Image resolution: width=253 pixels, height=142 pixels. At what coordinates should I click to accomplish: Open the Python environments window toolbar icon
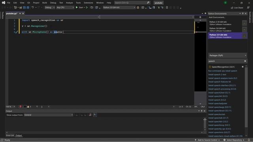coord(138,7)
